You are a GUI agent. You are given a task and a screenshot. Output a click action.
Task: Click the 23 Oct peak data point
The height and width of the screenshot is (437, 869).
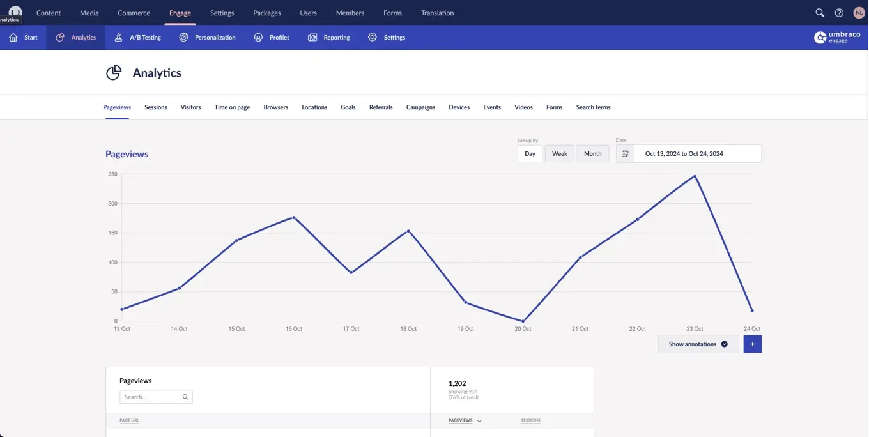point(695,176)
